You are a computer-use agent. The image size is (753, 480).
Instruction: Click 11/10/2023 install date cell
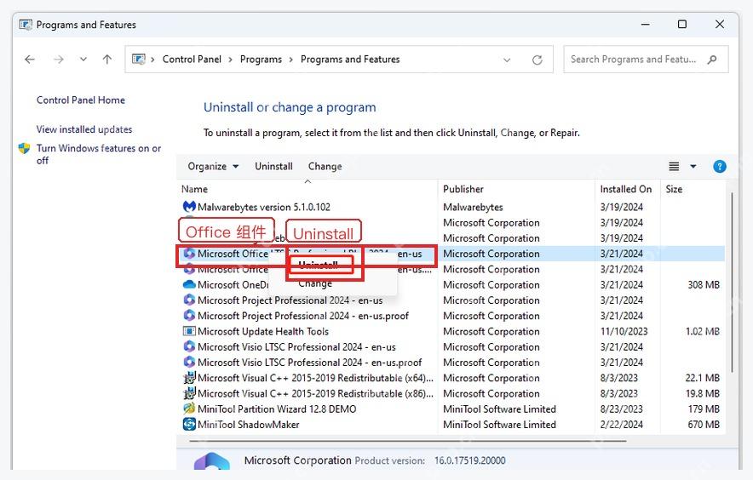pyautogui.click(x=624, y=331)
